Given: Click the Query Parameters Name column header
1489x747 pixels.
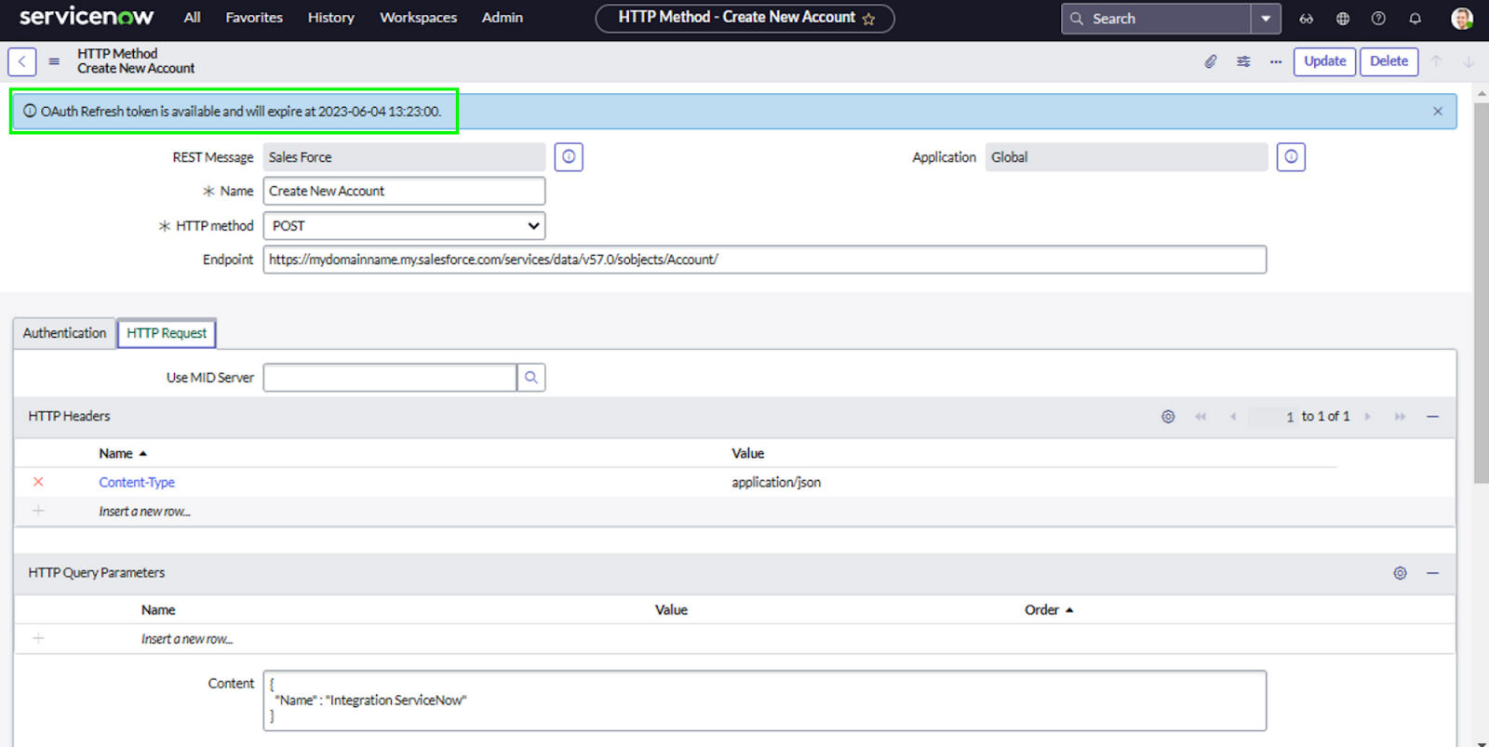Looking at the screenshot, I should click(x=158, y=610).
